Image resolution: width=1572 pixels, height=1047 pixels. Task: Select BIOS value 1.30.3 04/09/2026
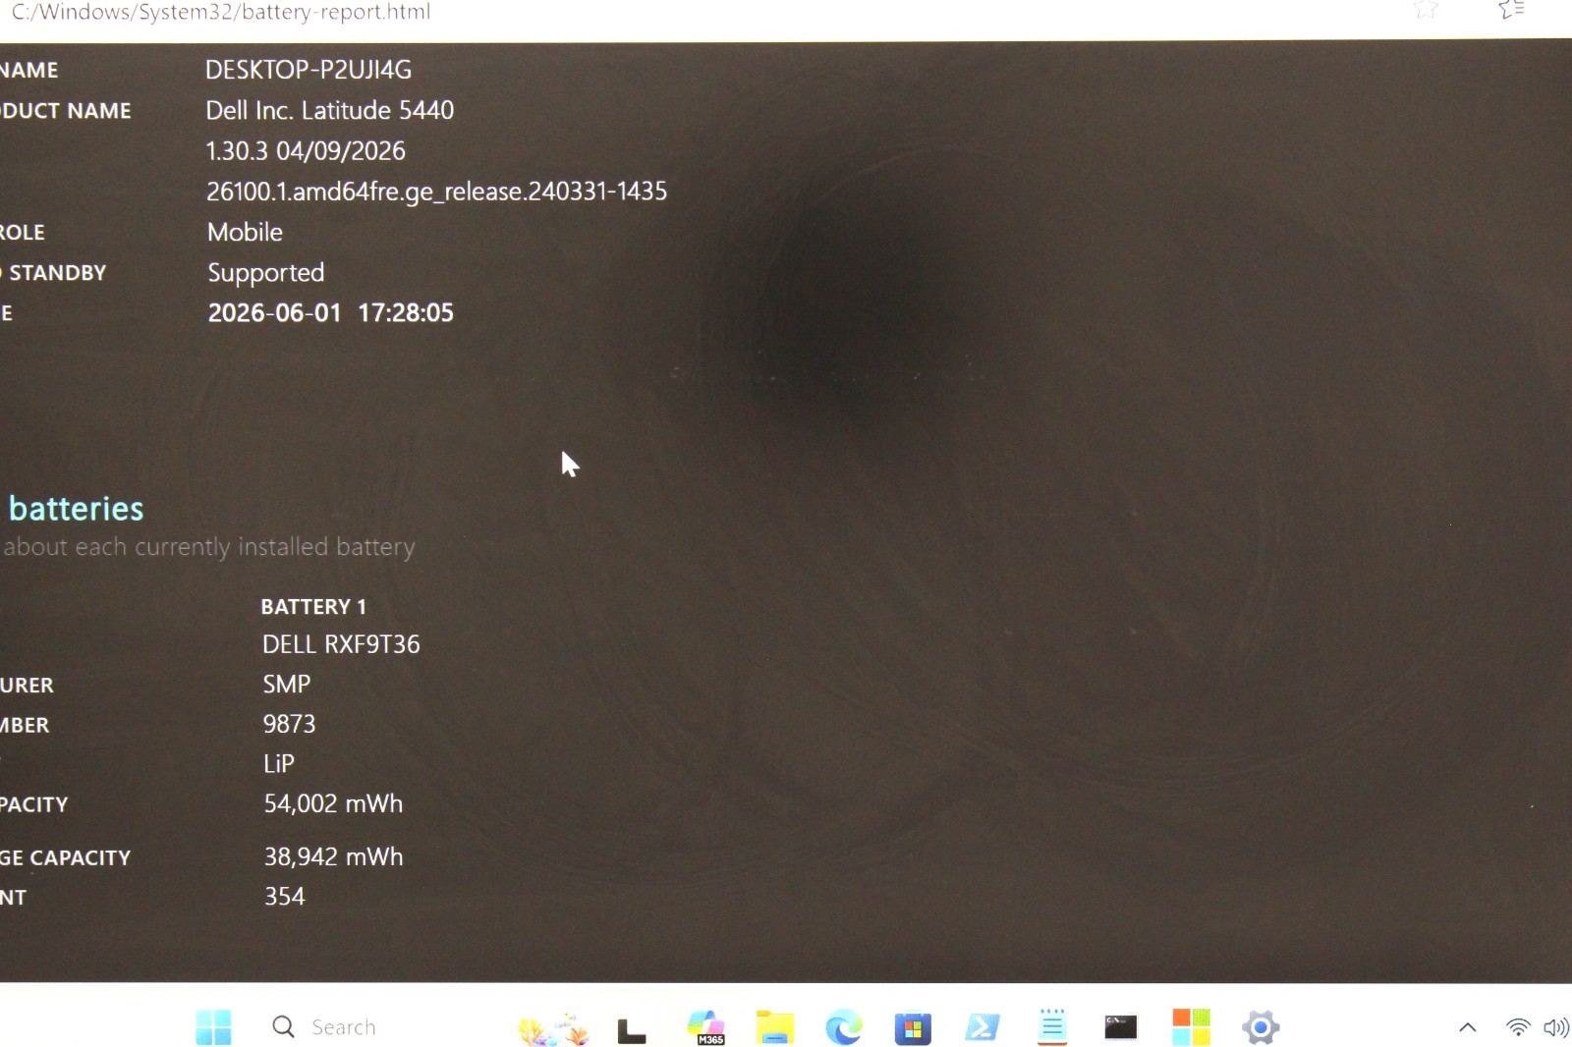(306, 151)
